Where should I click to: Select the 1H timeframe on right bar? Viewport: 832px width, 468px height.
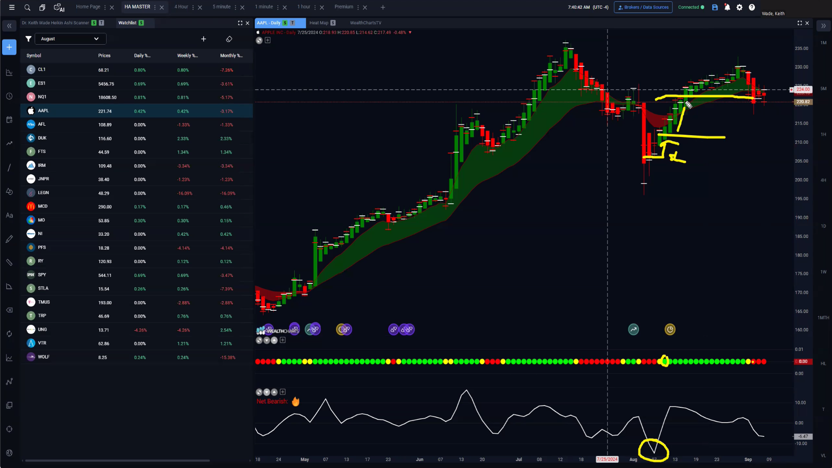tap(823, 135)
